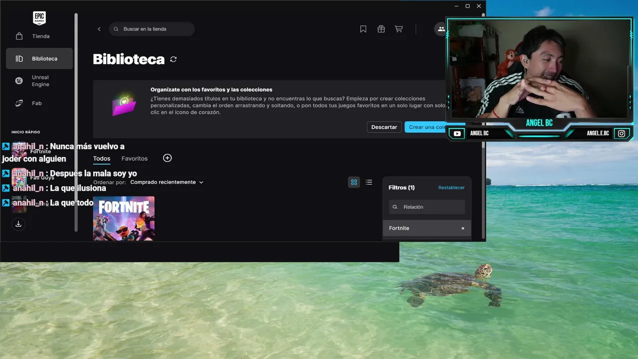
Task: Go back with the arrow beside search
Action: [x=99, y=29]
